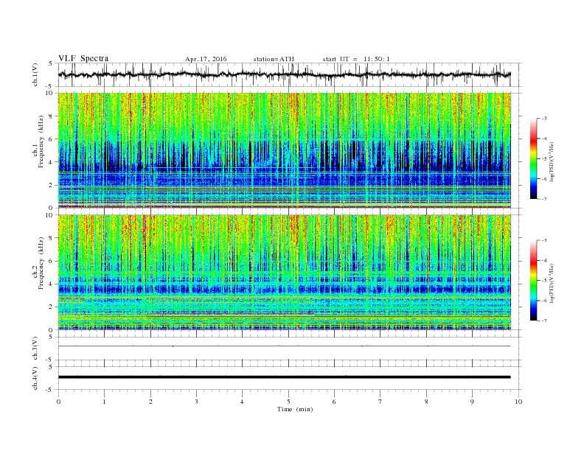Viewport: 584px width, 451px height.
Task: Click the date 'Apr. 17, 2016'
Action: (206, 59)
